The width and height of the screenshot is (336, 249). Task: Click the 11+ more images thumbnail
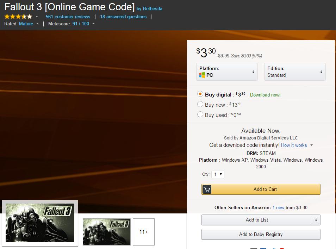click(x=144, y=232)
